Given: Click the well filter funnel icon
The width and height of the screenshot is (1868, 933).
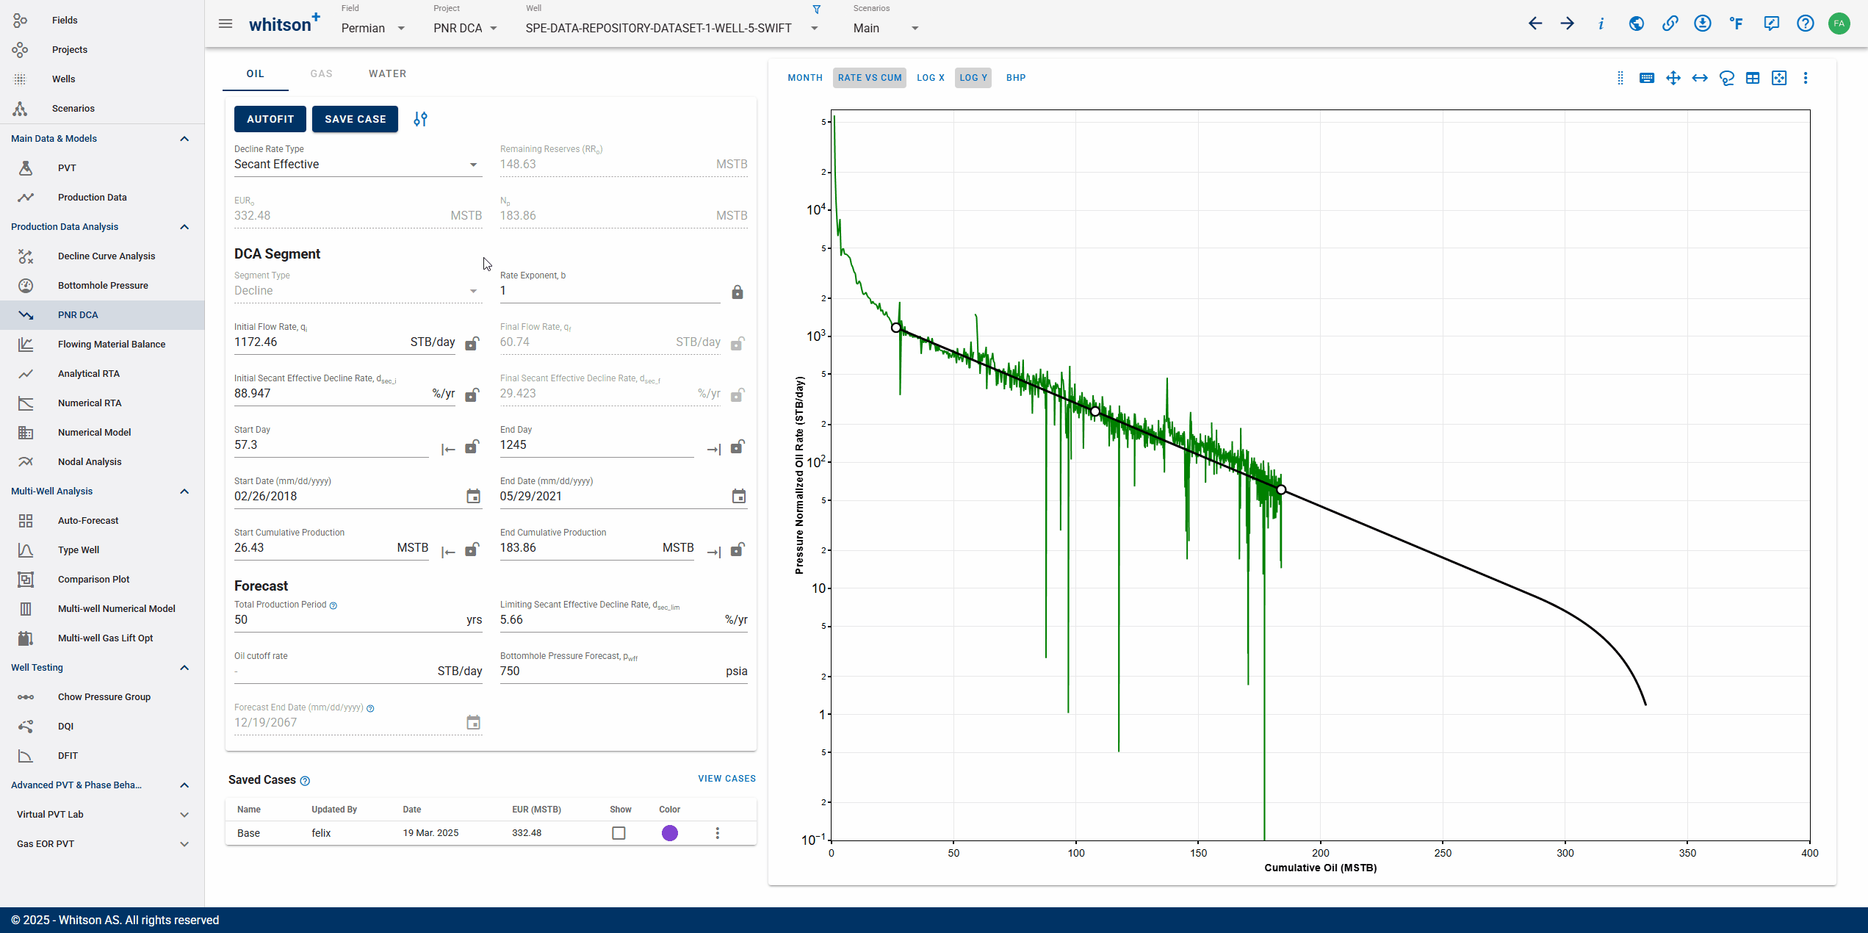Looking at the screenshot, I should click(816, 10).
